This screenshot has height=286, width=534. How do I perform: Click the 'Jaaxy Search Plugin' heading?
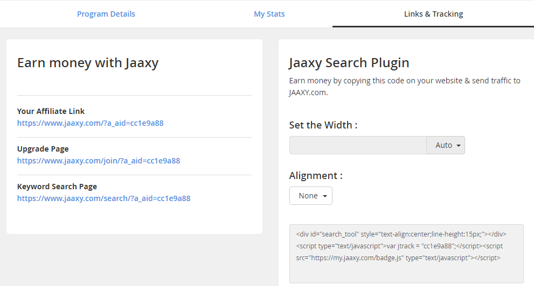pyautogui.click(x=349, y=63)
